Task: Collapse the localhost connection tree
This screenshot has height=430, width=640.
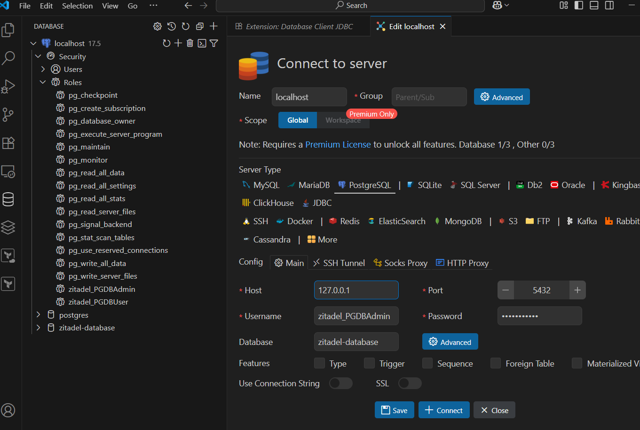Action: 33,43
